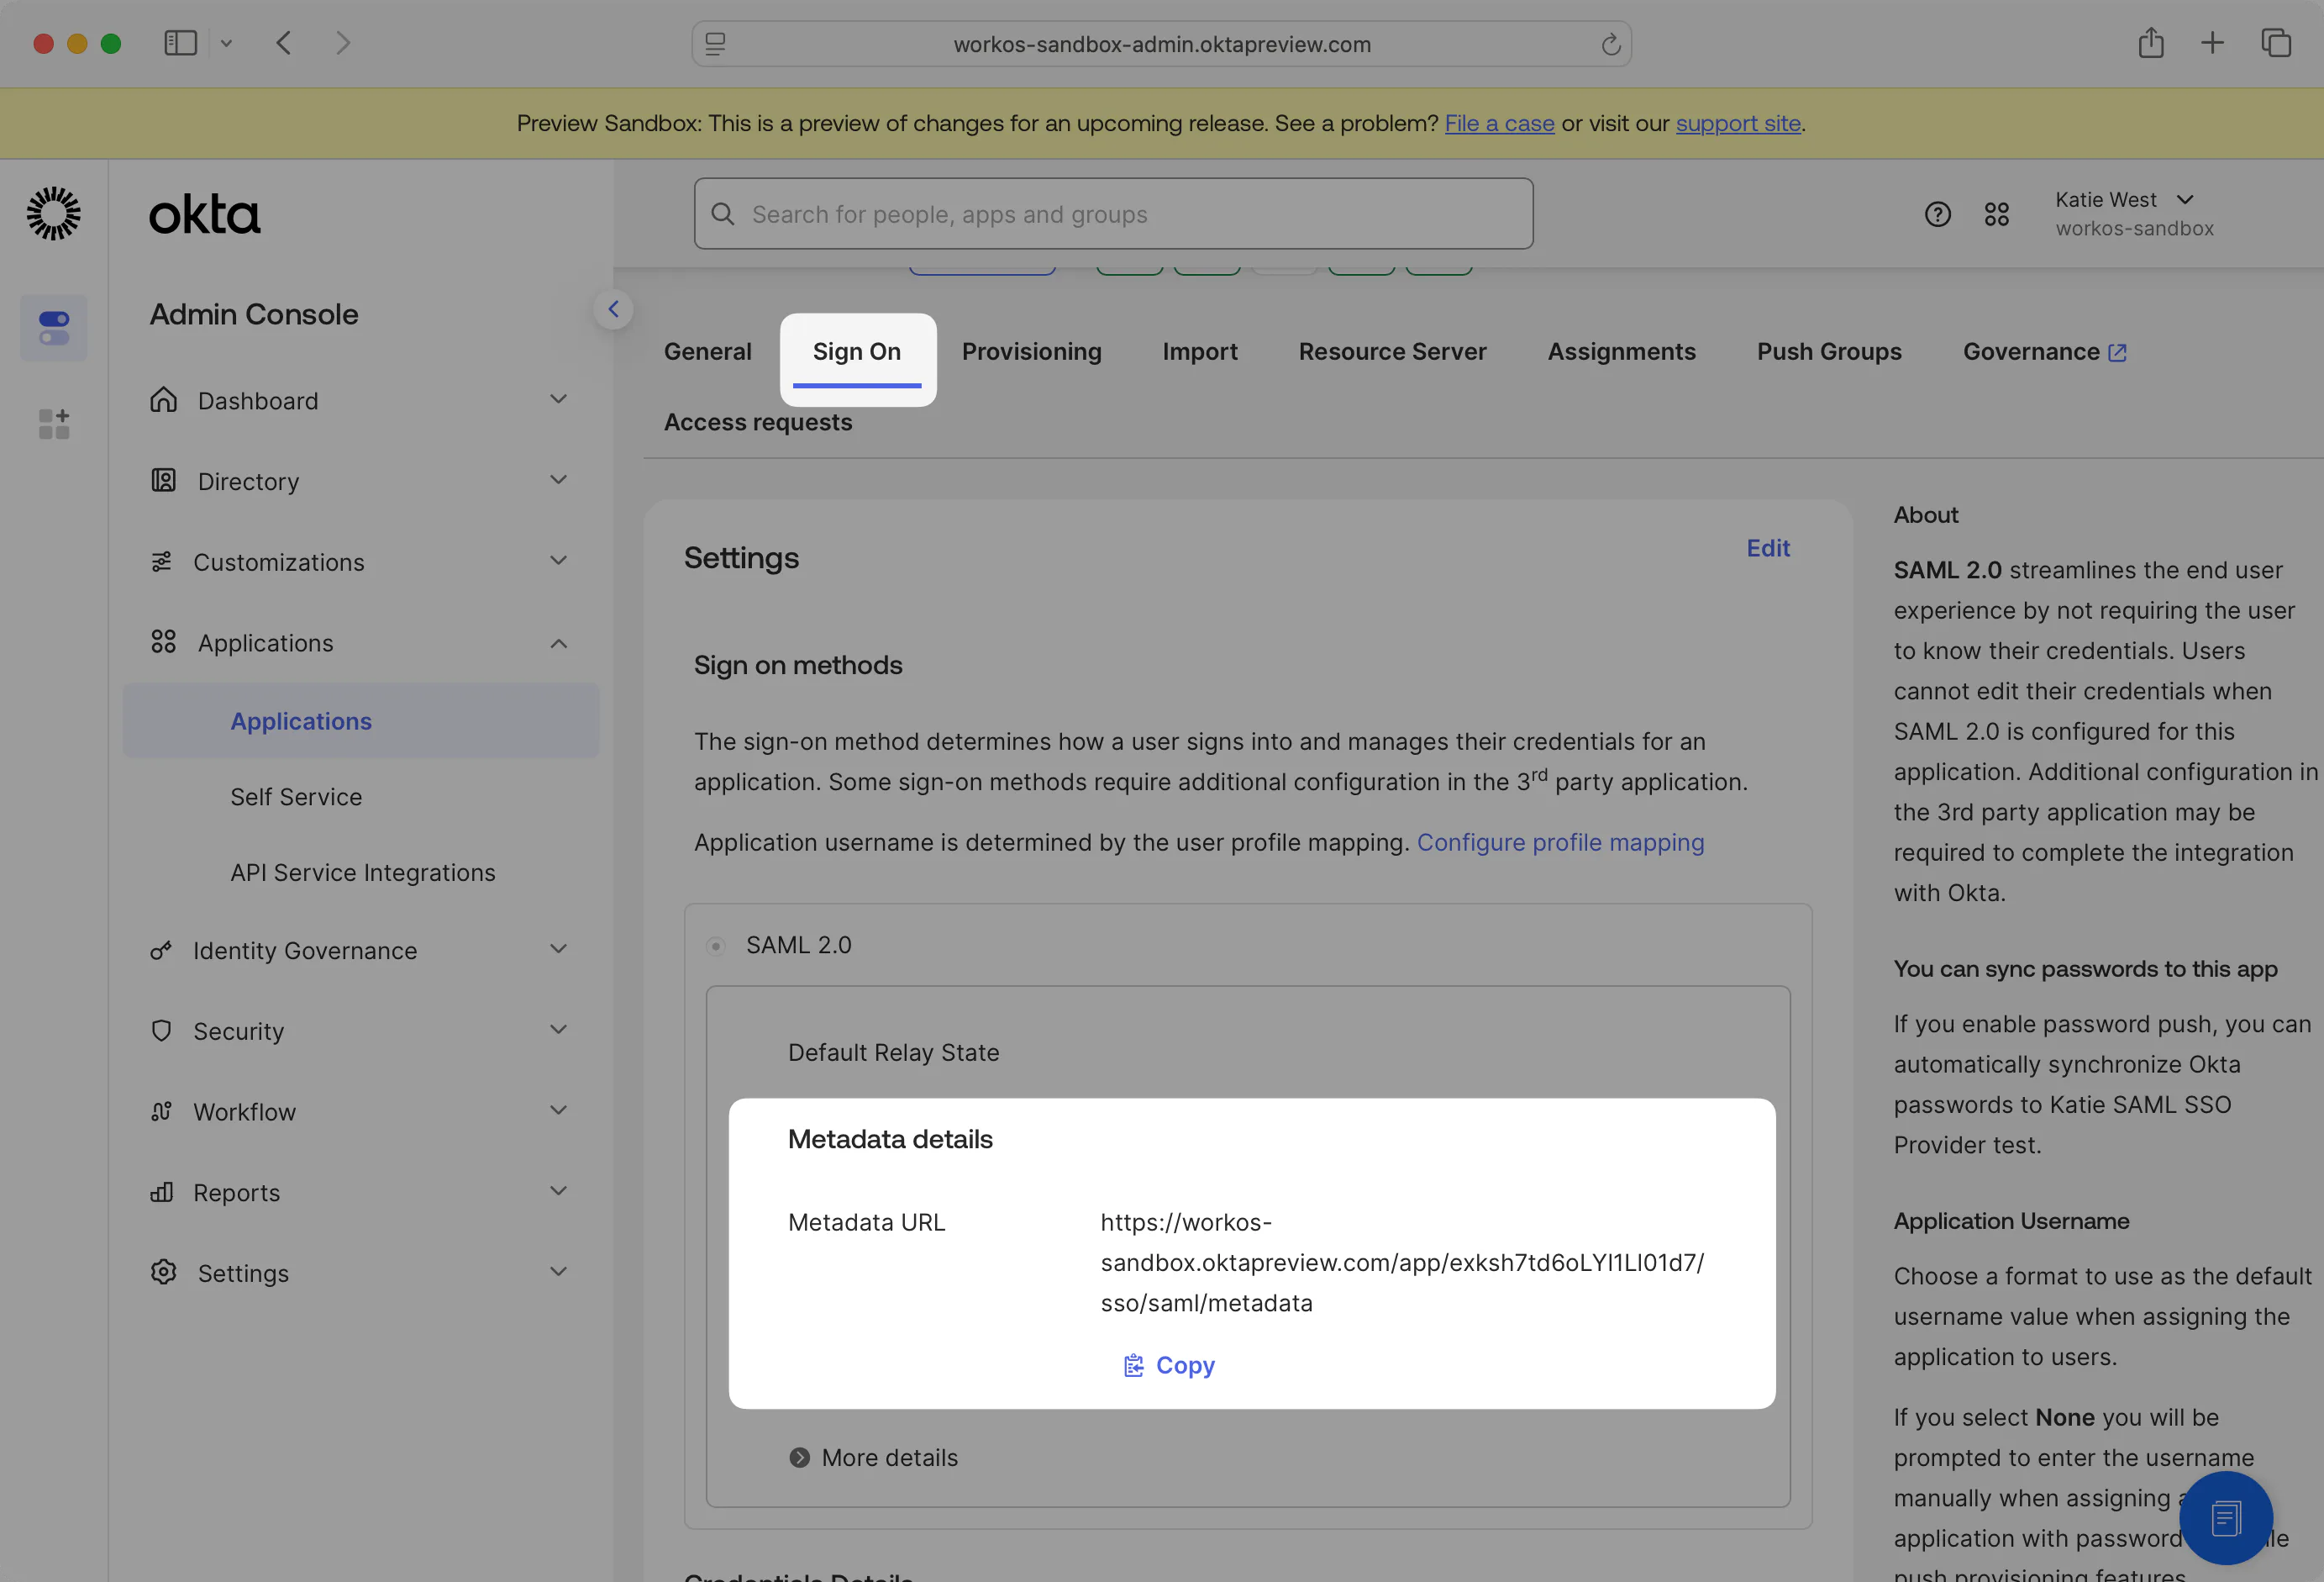Viewport: 2324px width, 1582px height.
Task: Collapse the sidebar with the arrow button
Action: [613, 309]
